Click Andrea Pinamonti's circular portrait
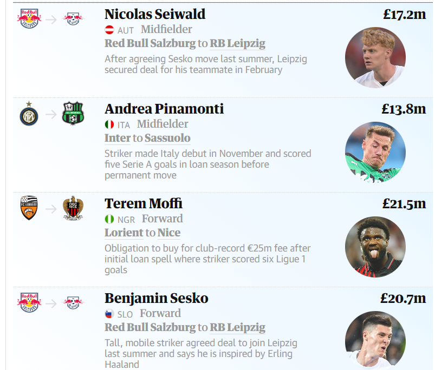Image resolution: width=435 pixels, height=370 pixels. coord(375,153)
